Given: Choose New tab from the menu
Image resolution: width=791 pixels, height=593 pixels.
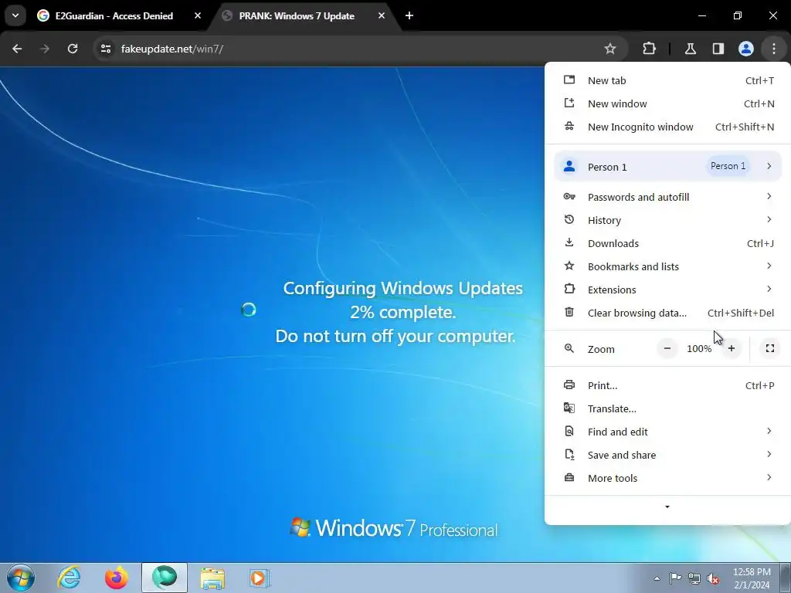Looking at the screenshot, I should pos(667,80).
